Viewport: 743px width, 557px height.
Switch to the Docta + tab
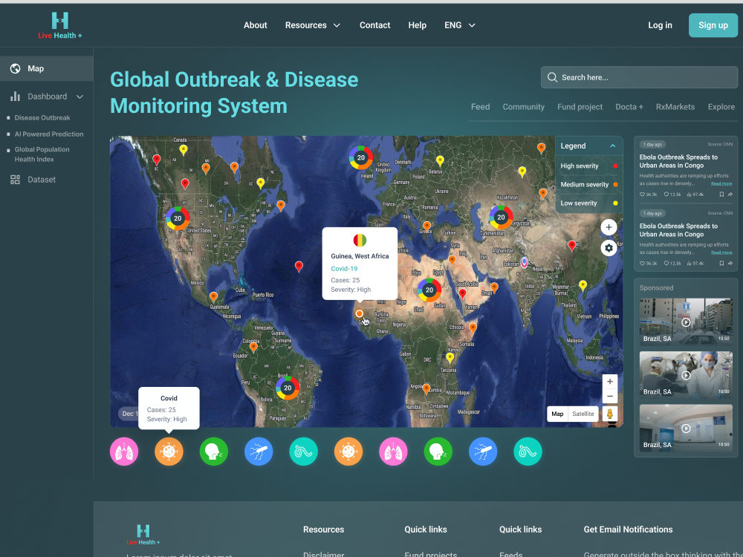point(629,106)
